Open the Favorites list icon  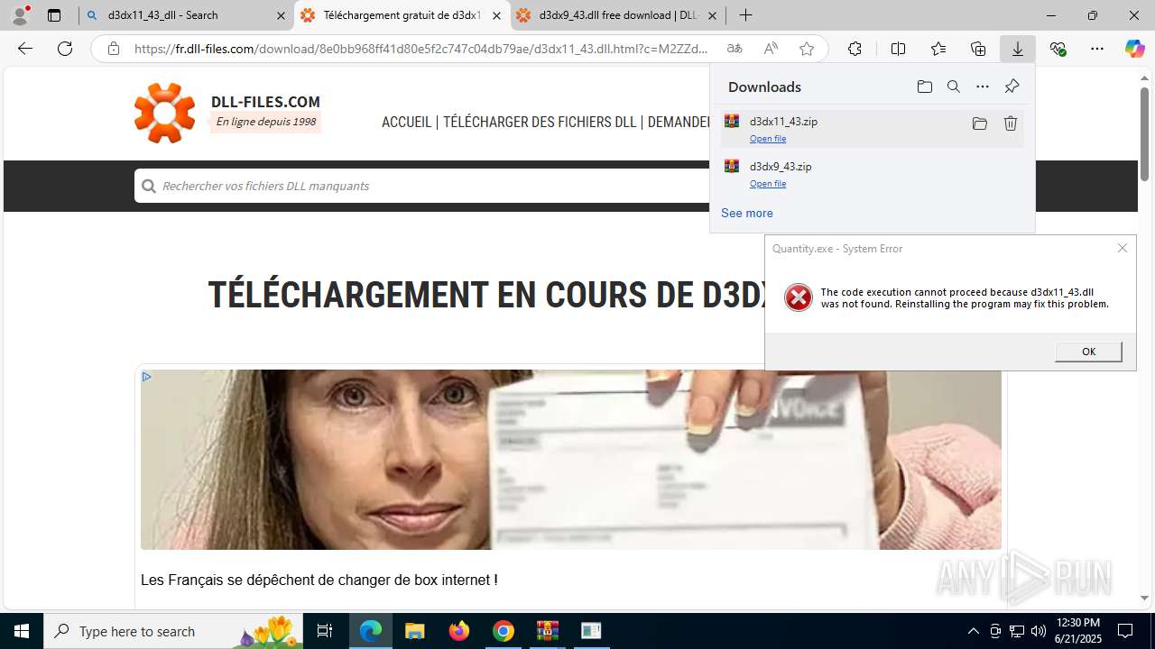pos(938,49)
